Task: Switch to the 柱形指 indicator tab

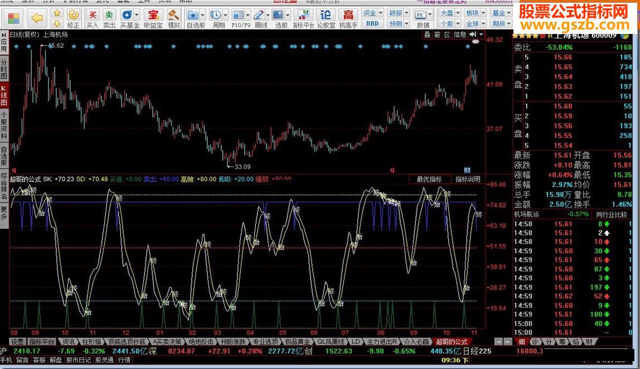Action: click(92, 342)
